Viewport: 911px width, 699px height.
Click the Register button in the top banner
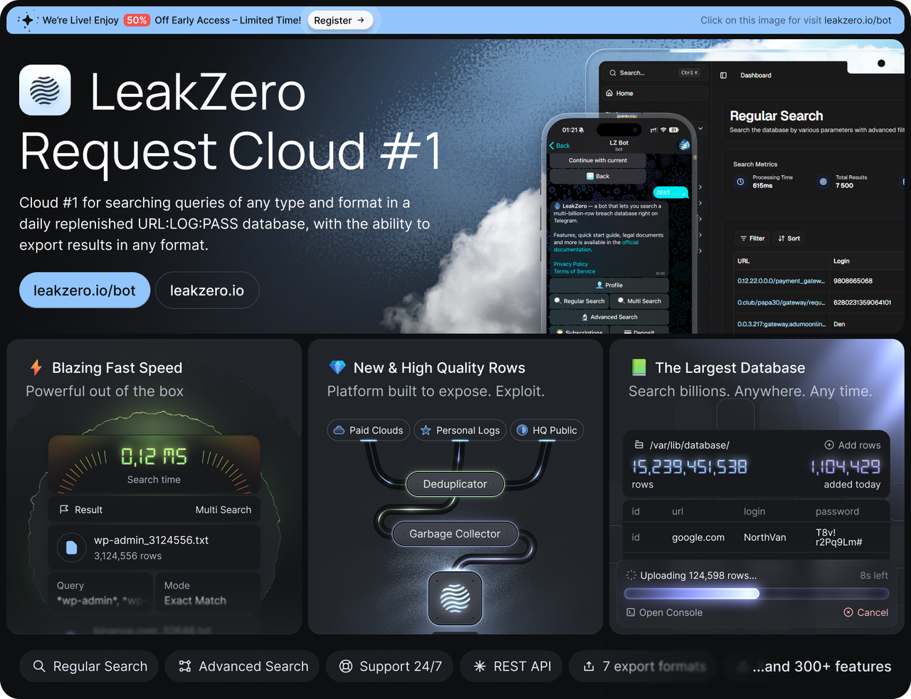coord(339,21)
